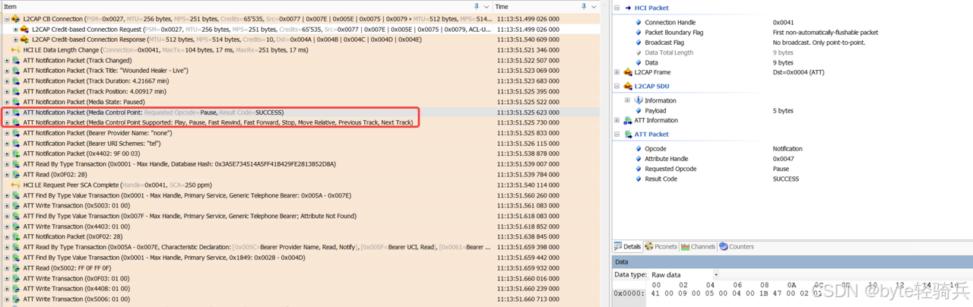Image resolution: width=973 pixels, height=307 pixels.
Task: Click the ATT Packet section icon
Action: click(x=628, y=135)
